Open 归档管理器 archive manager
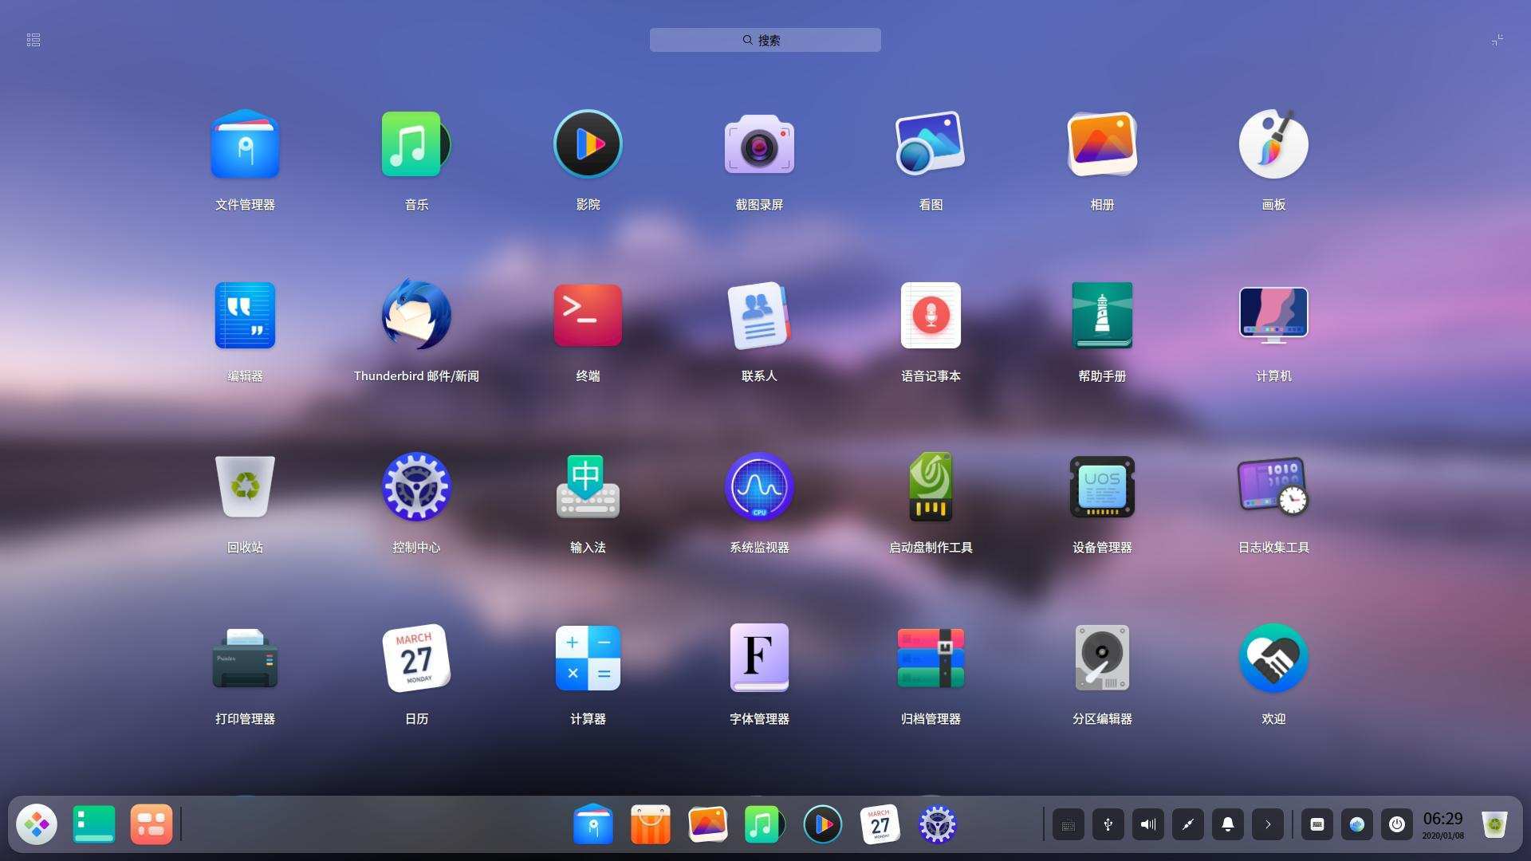 click(931, 659)
